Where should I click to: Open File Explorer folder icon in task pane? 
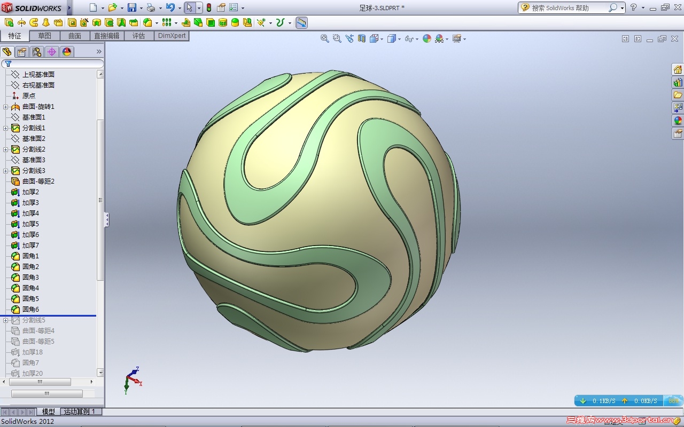(x=678, y=95)
